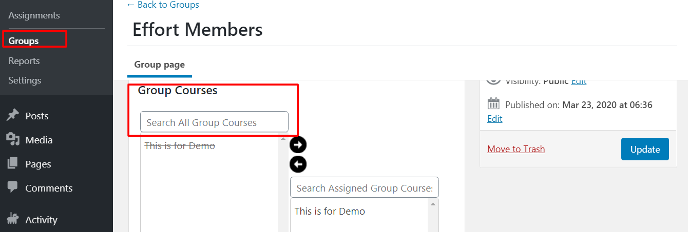Remove course with left arrow button

click(298, 164)
